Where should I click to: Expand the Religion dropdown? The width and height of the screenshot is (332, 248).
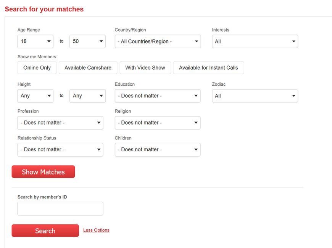click(x=158, y=123)
